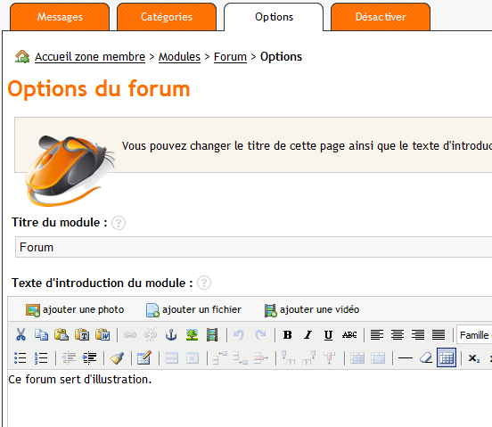Click the Undo arrow icon
Viewport: 492px width, 427px height.
click(x=239, y=335)
